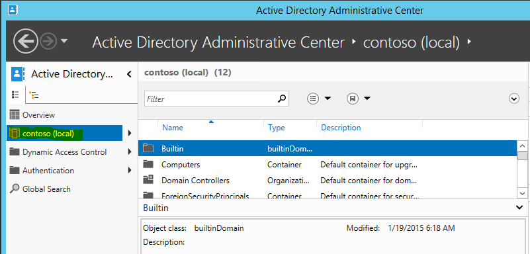530x254 pixels.
Task: Expand breadcrumb arrow after contoso (local)
Action: [x=469, y=42]
